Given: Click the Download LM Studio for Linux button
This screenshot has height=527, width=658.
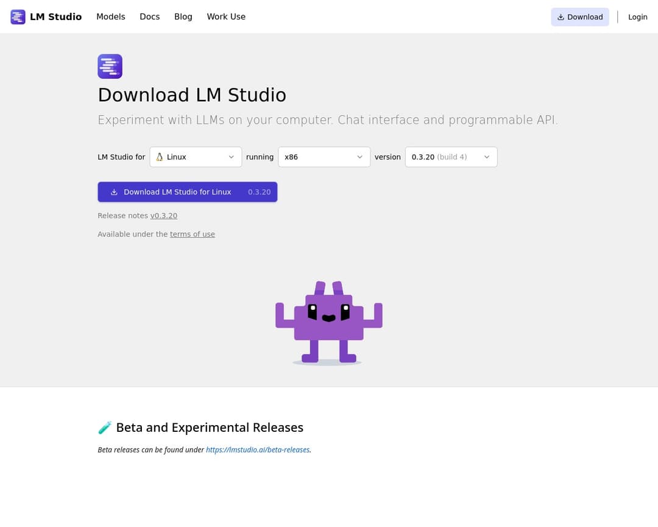Looking at the screenshot, I should pos(188,192).
